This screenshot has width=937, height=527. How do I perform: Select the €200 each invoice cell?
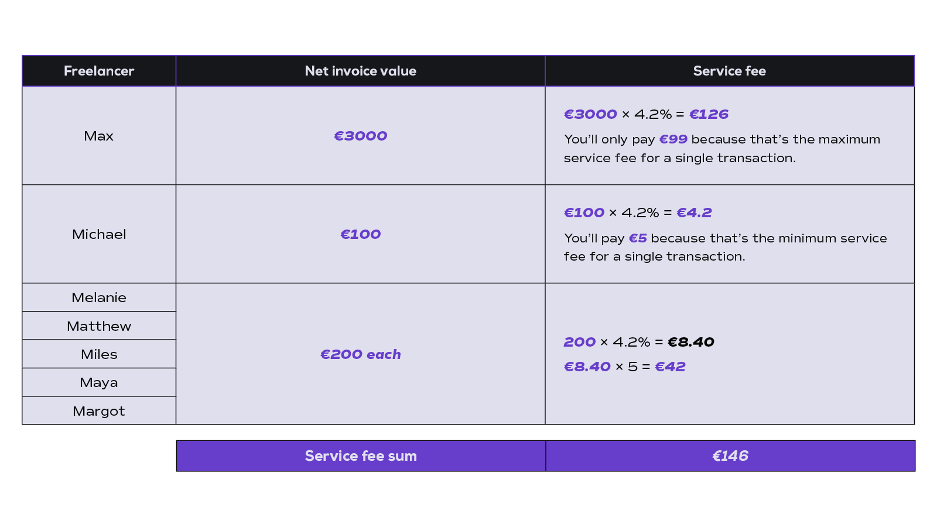tap(361, 354)
